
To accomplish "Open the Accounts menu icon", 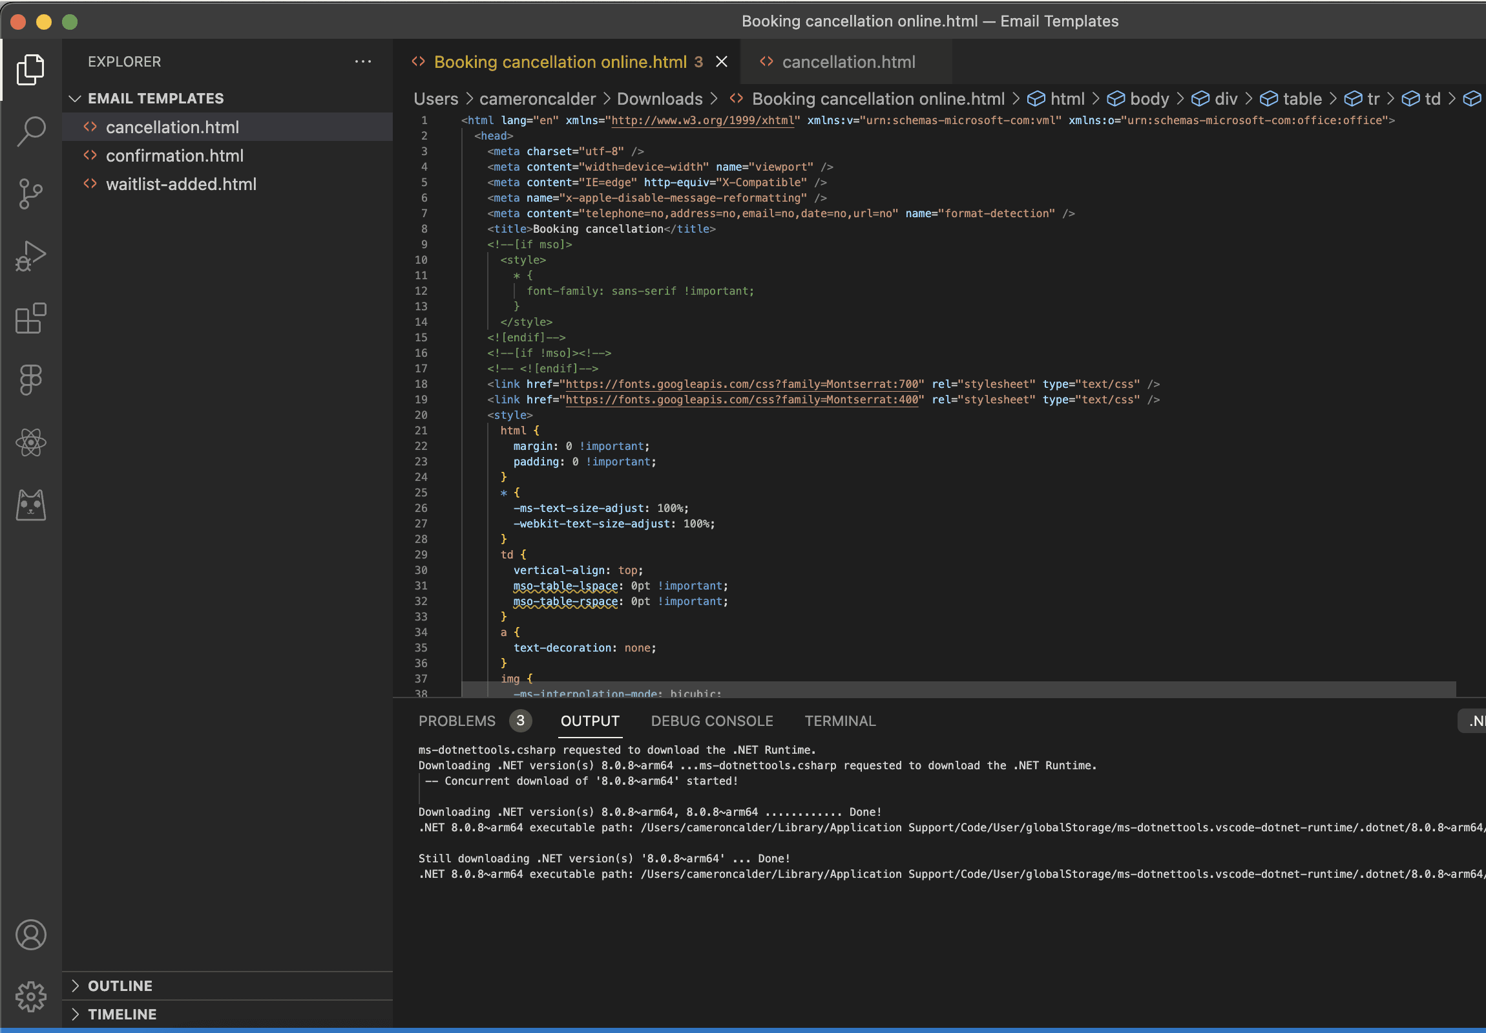I will click(30, 935).
